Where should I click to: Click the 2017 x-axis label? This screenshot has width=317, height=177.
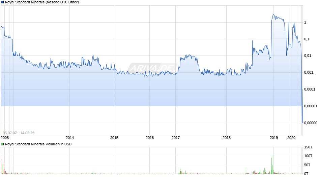click(x=175, y=138)
